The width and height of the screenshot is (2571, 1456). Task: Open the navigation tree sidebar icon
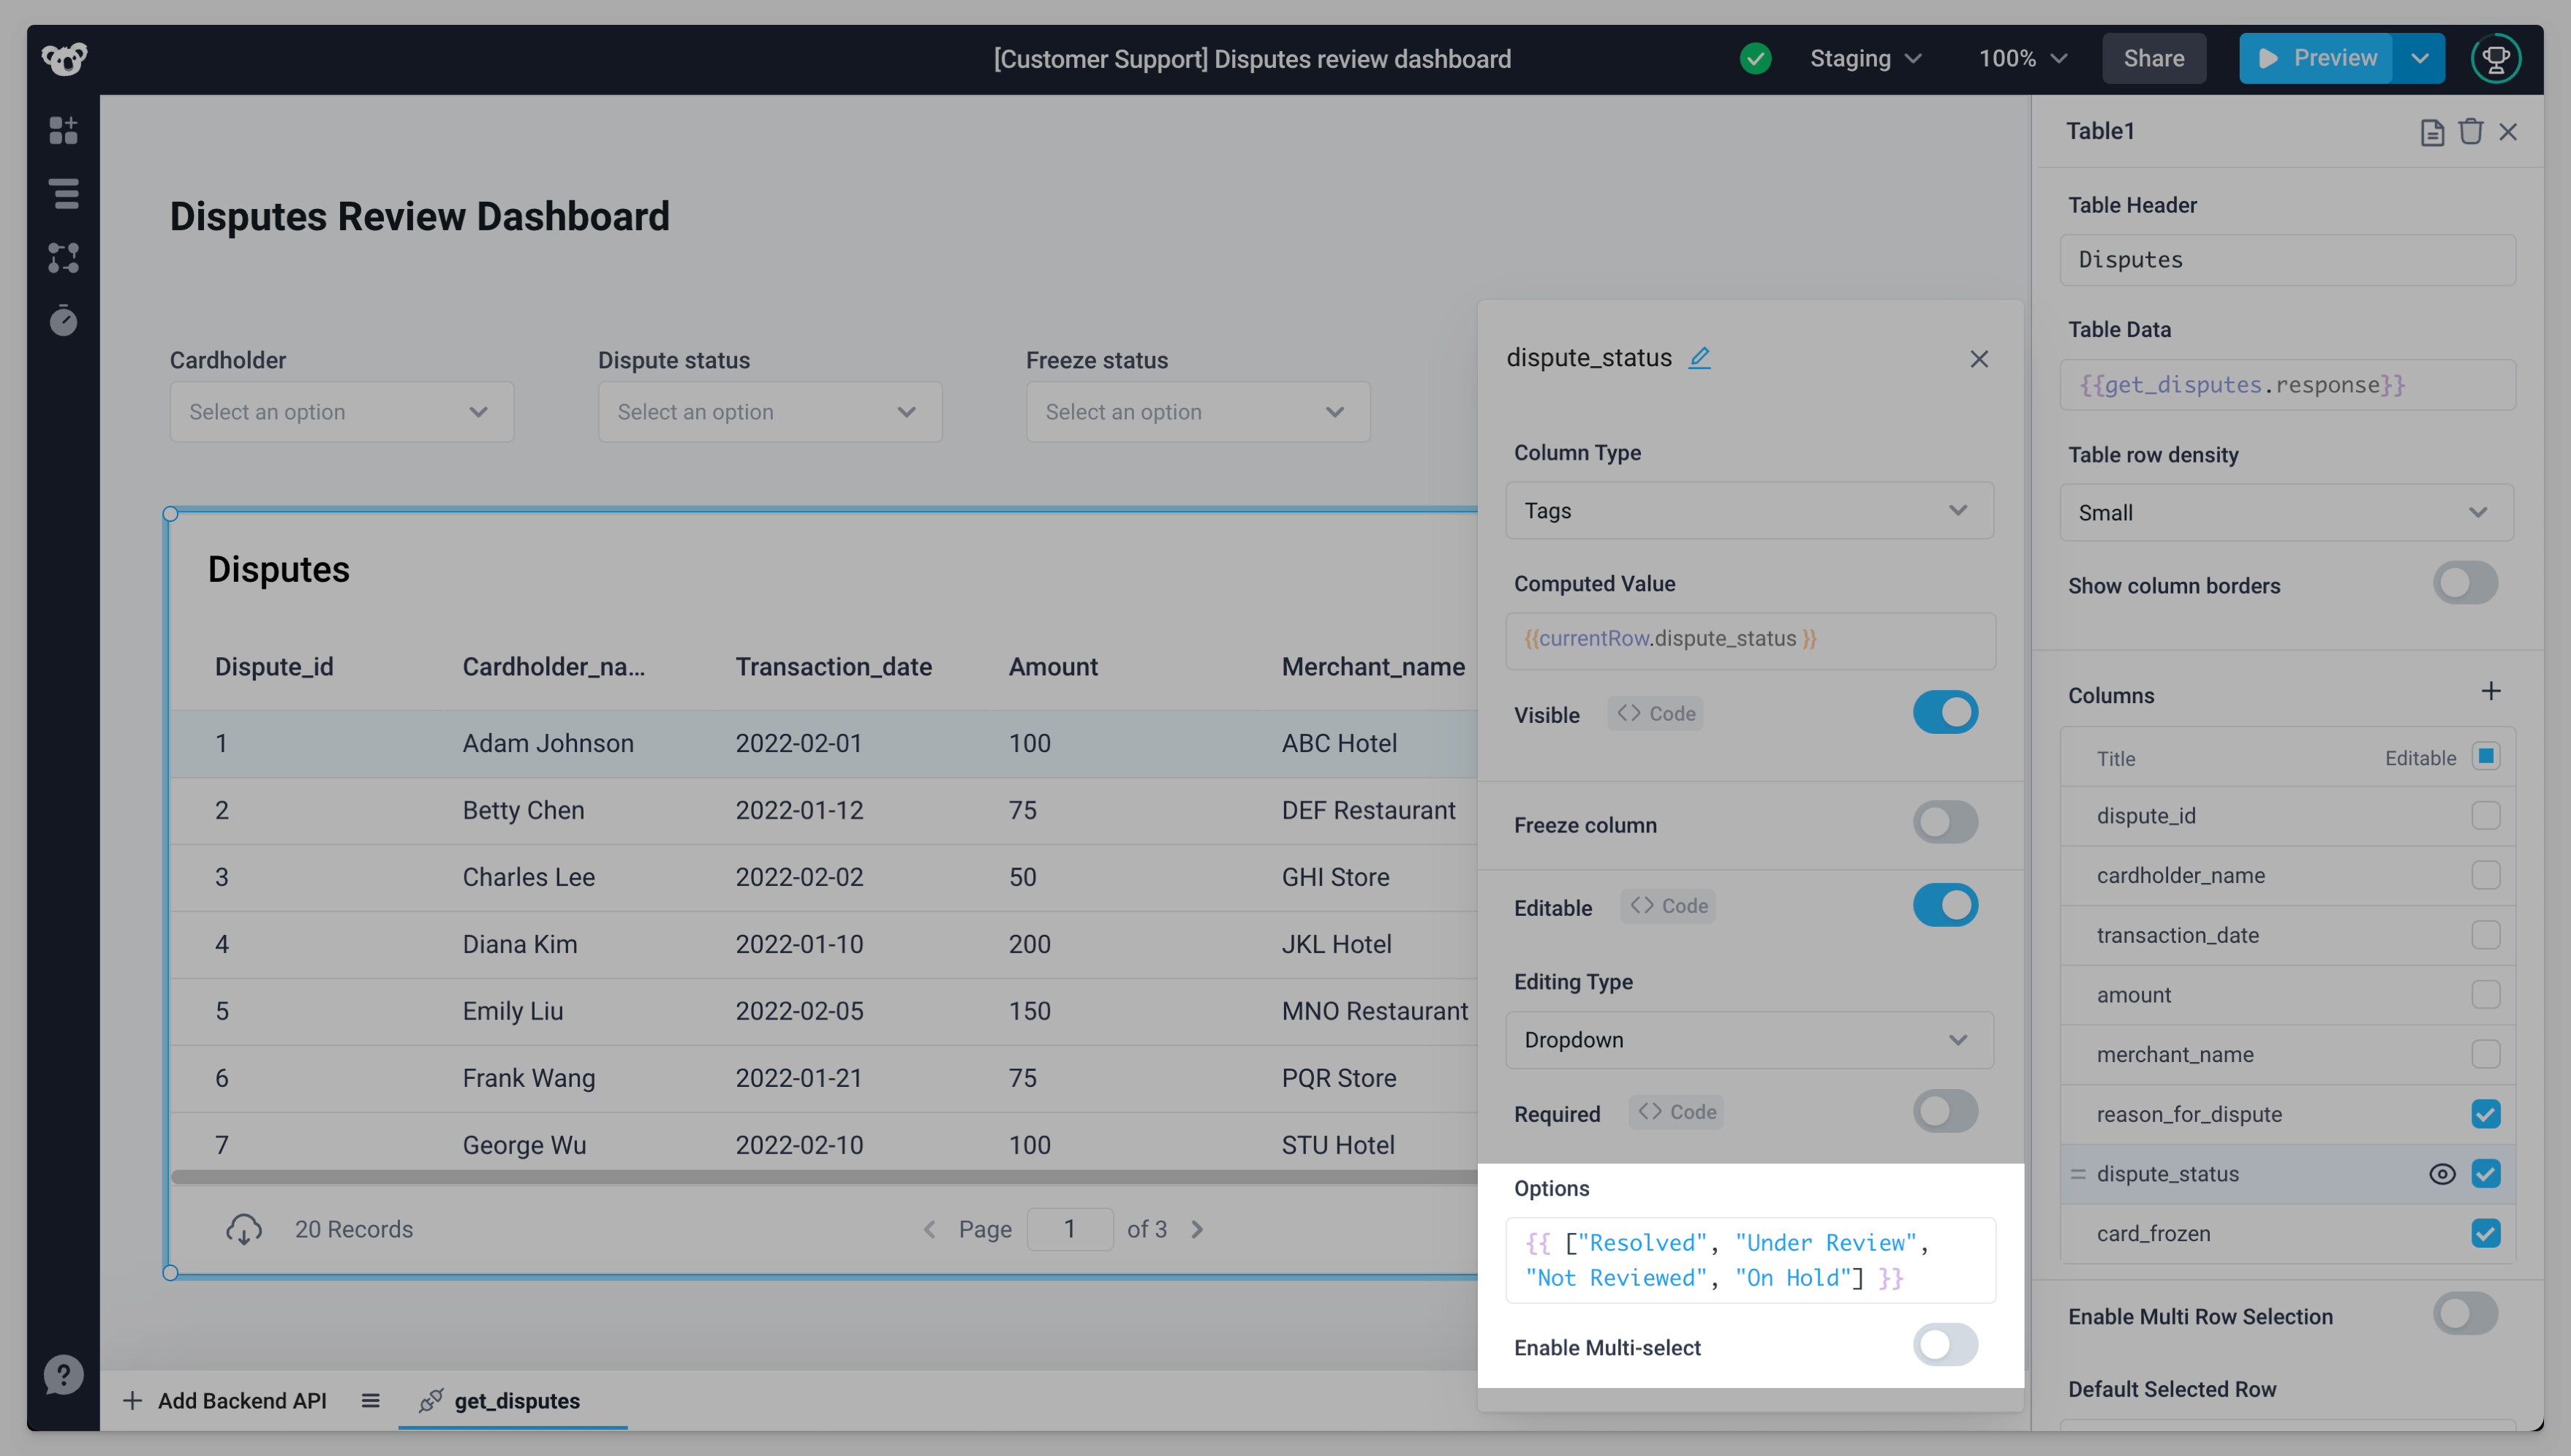(x=63, y=194)
